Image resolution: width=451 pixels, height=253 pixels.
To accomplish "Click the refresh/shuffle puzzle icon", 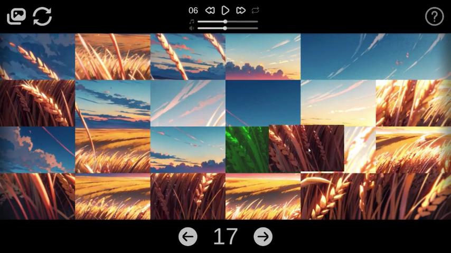I will click(x=42, y=16).
